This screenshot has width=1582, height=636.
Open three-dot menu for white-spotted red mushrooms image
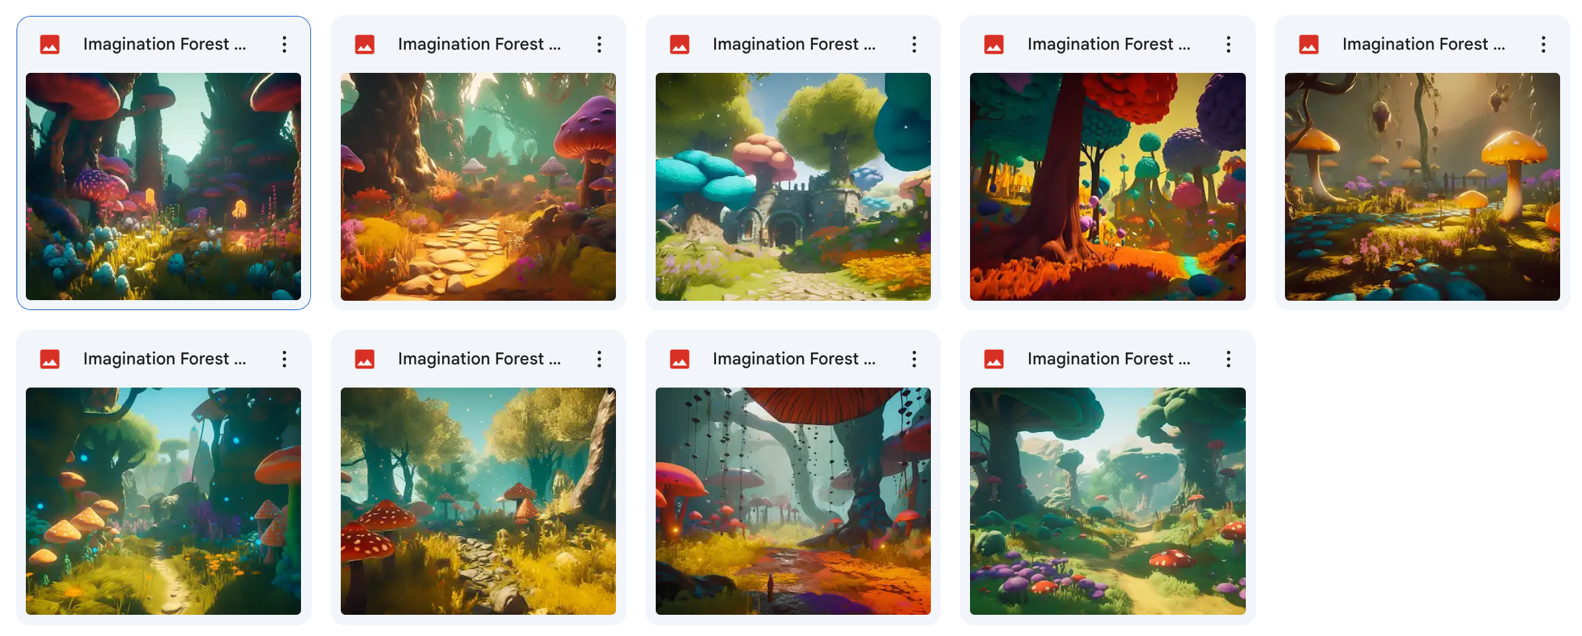coord(599,359)
